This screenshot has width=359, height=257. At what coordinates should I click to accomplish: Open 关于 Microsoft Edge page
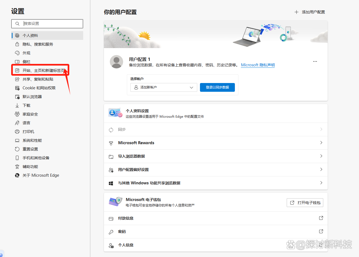click(x=47, y=175)
